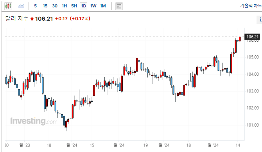Click the 106.21 price label on axis
The height and width of the screenshot is (152, 262).
(252, 37)
